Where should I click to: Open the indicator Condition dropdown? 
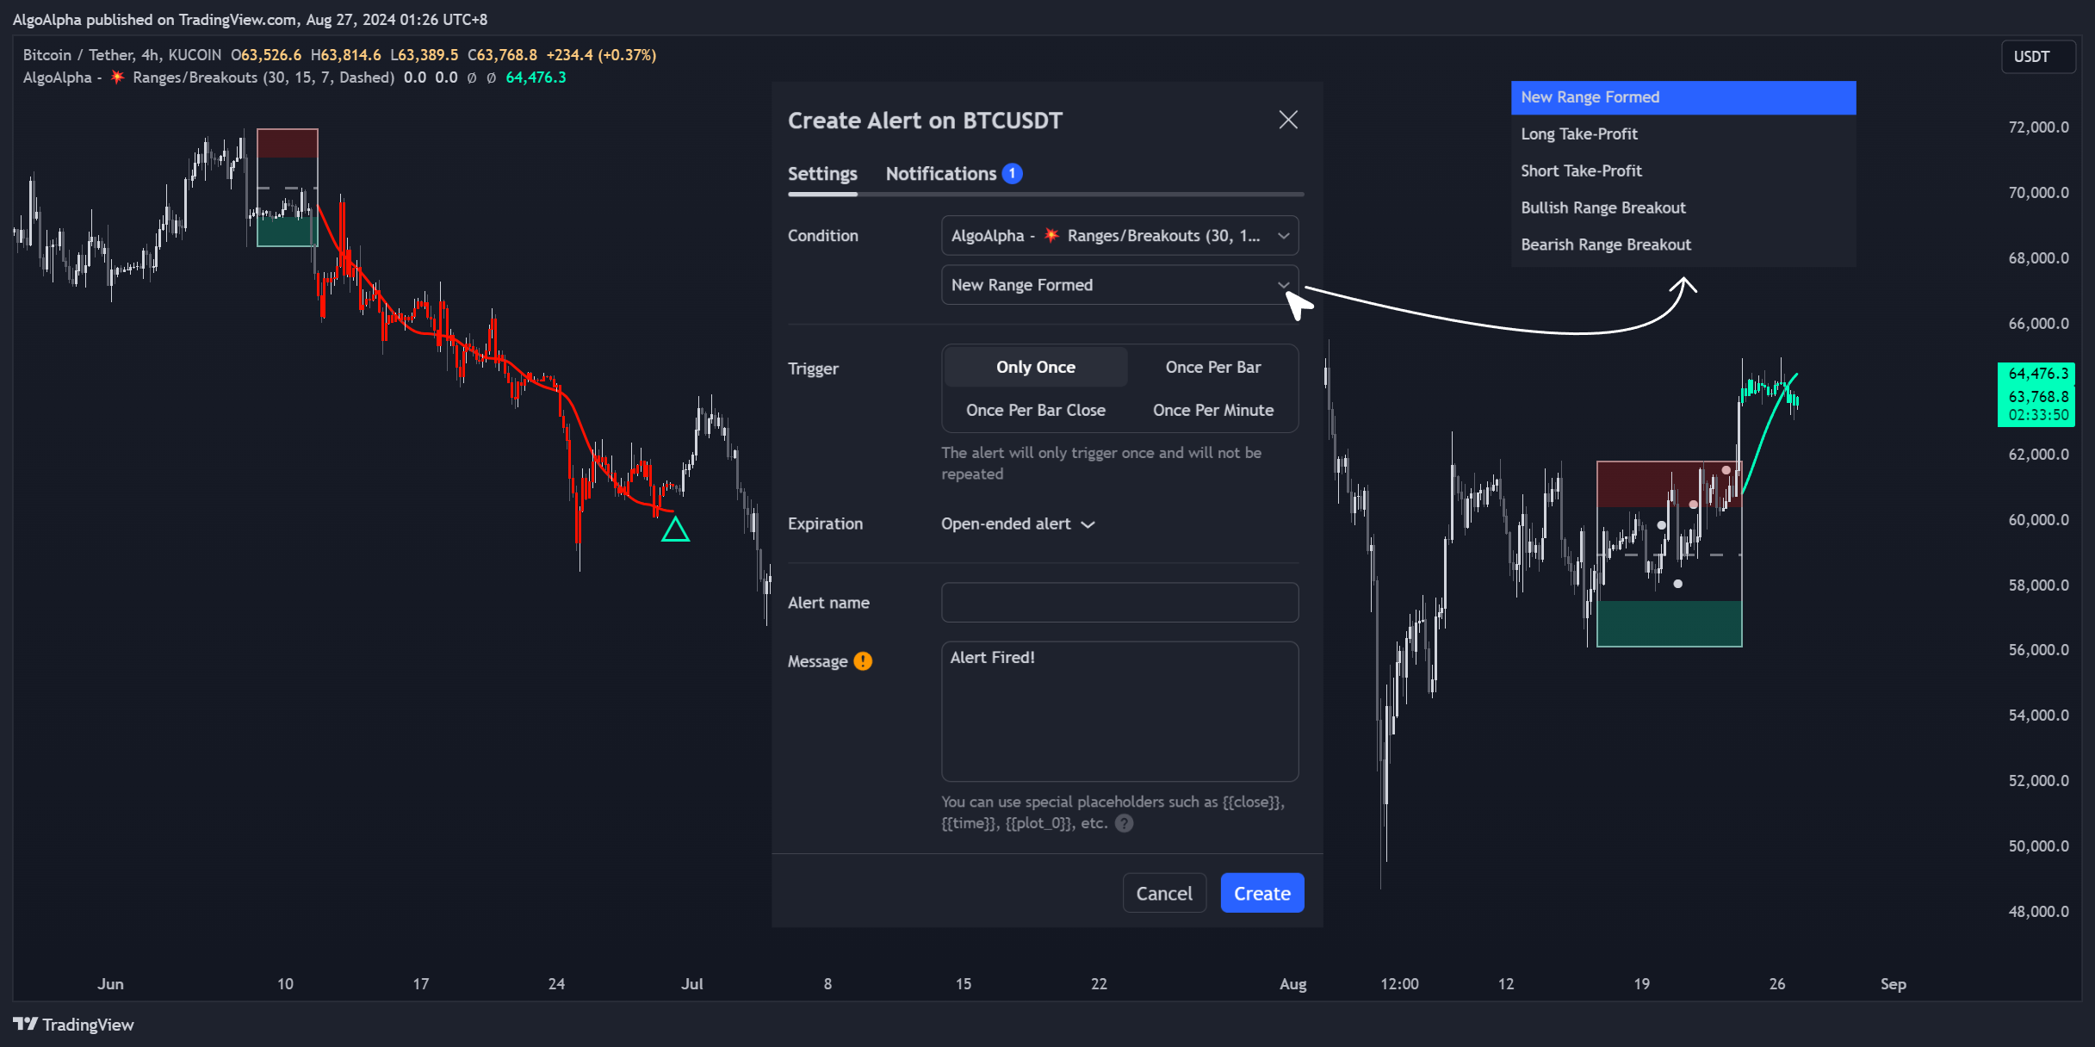1119,236
